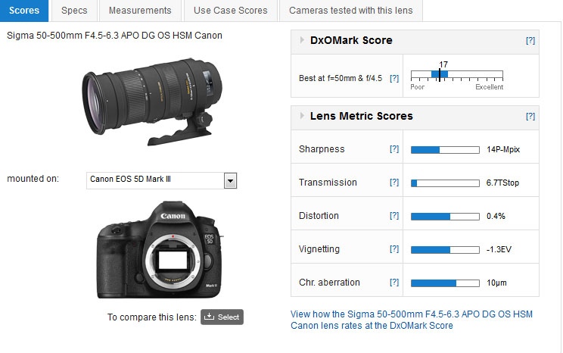
Task: Click the 'mounted on:' label
Action: point(33,179)
